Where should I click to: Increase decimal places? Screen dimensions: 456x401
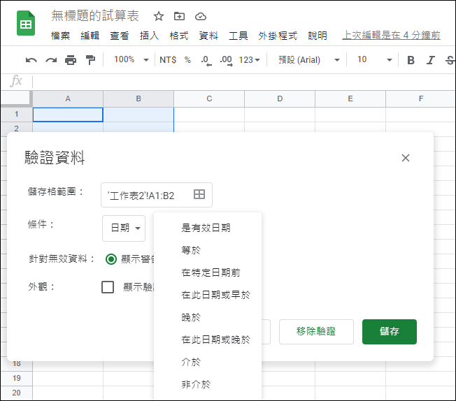tap(227, 61)
